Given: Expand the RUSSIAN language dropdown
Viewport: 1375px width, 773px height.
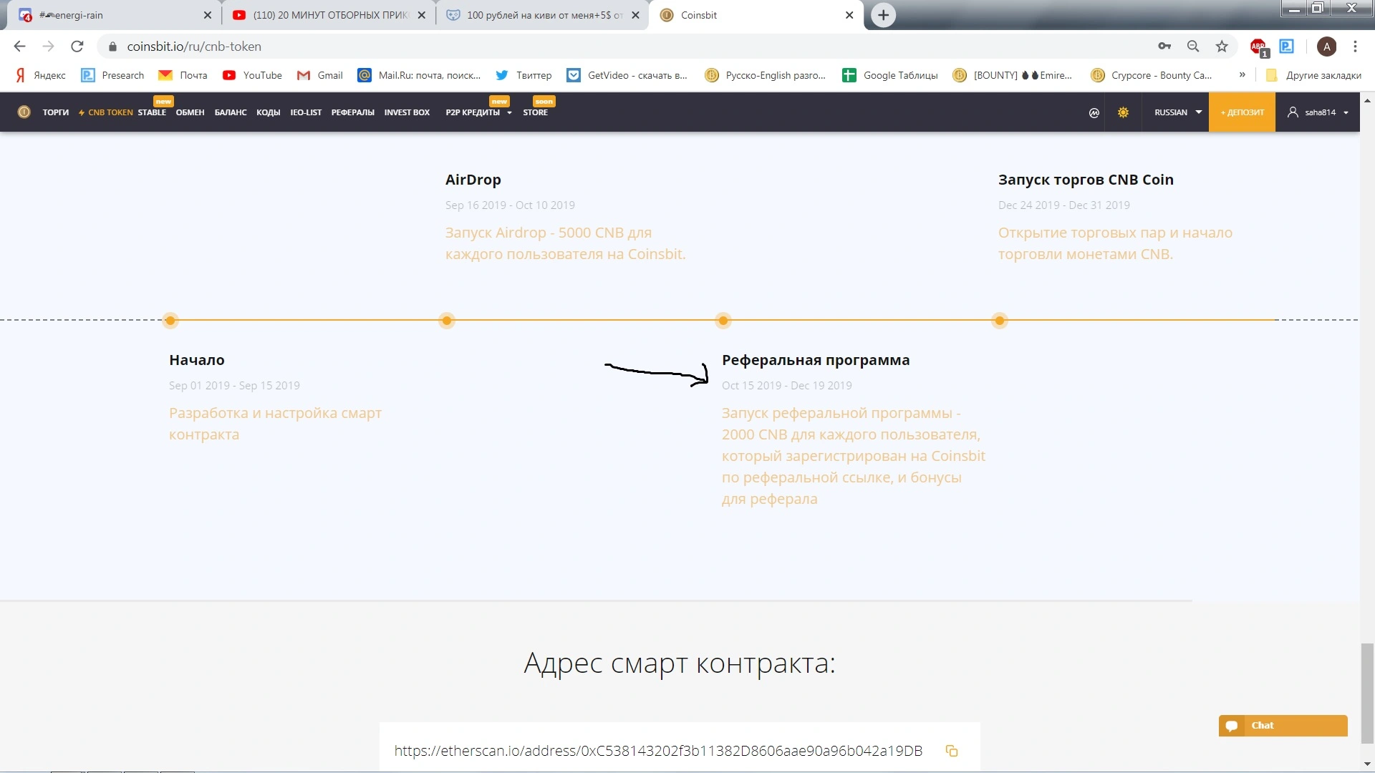Looking at the screenshot, I should [x=1178, y=112].
